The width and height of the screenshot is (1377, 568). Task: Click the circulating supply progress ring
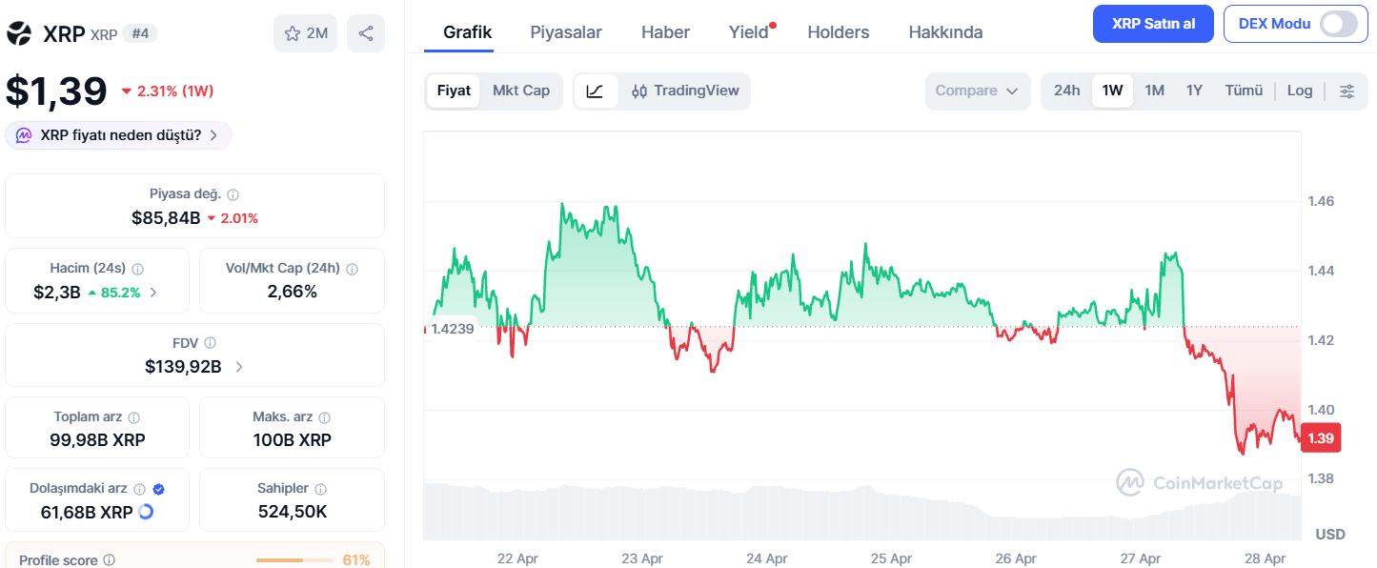146,512
